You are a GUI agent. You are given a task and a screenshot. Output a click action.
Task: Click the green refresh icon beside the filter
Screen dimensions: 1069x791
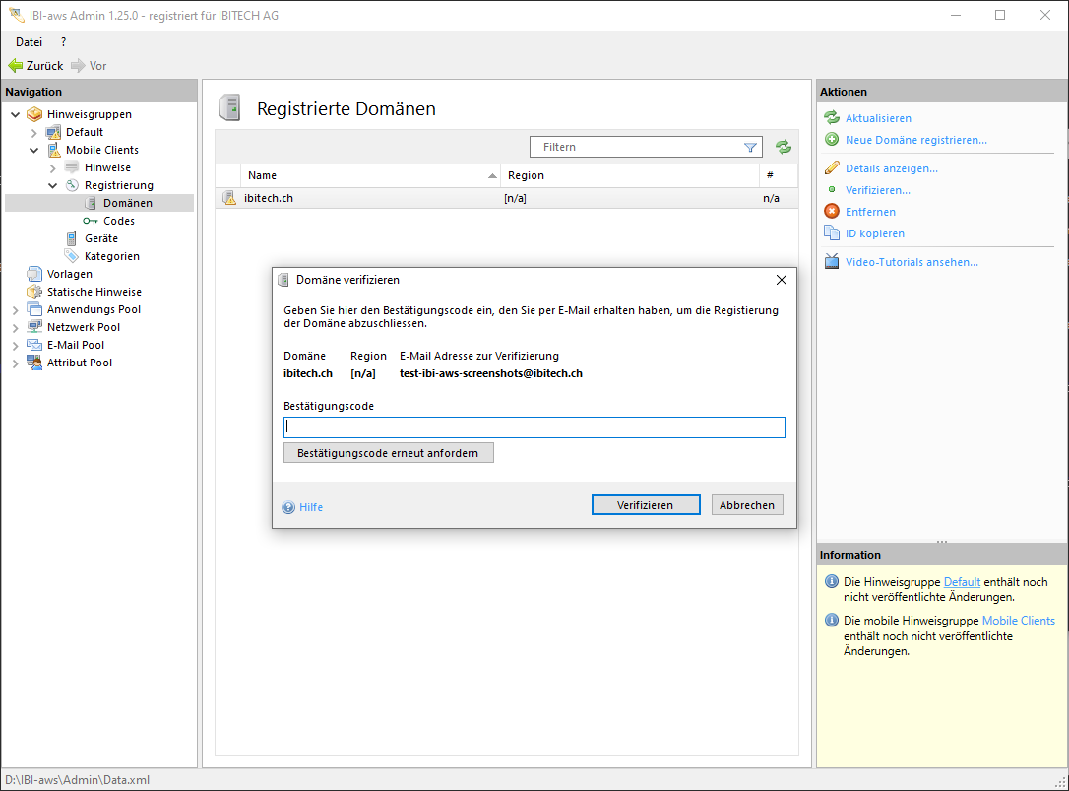coord(783,147)
